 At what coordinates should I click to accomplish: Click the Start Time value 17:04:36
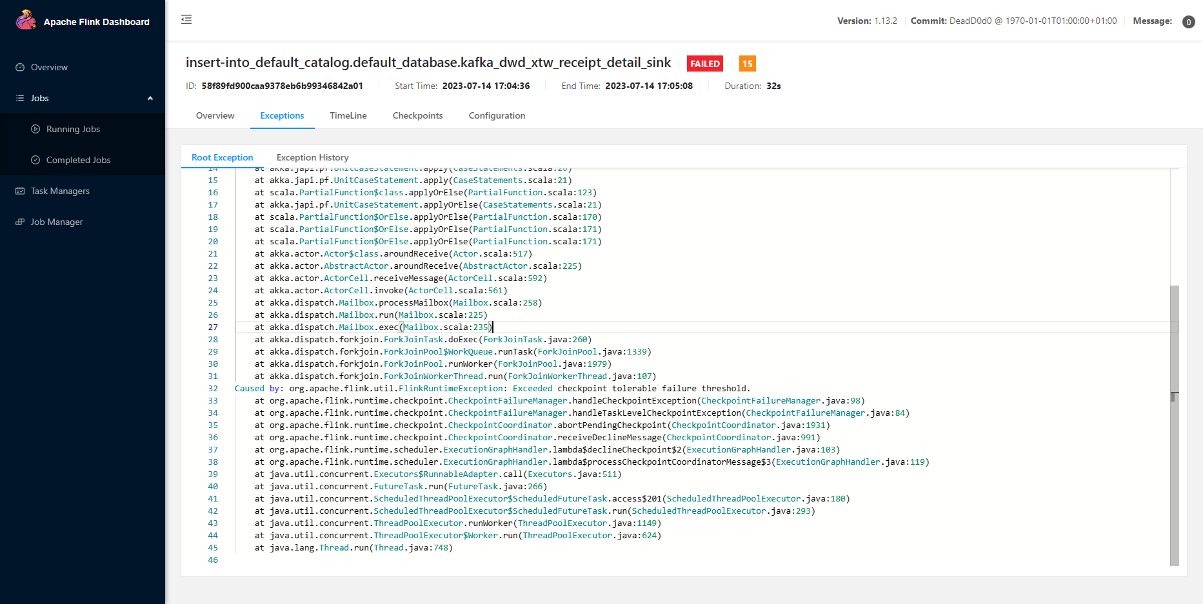tap(486, 86)
